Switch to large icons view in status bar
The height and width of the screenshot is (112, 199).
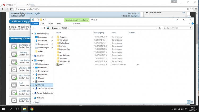click(192, 102)
